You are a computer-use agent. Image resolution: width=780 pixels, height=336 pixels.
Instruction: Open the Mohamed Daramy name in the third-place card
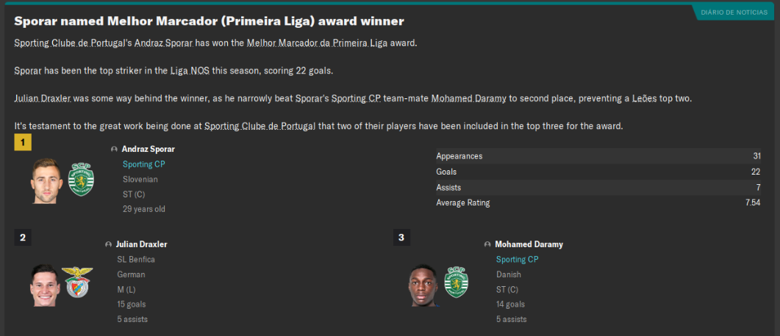click(x=529, y=244)
